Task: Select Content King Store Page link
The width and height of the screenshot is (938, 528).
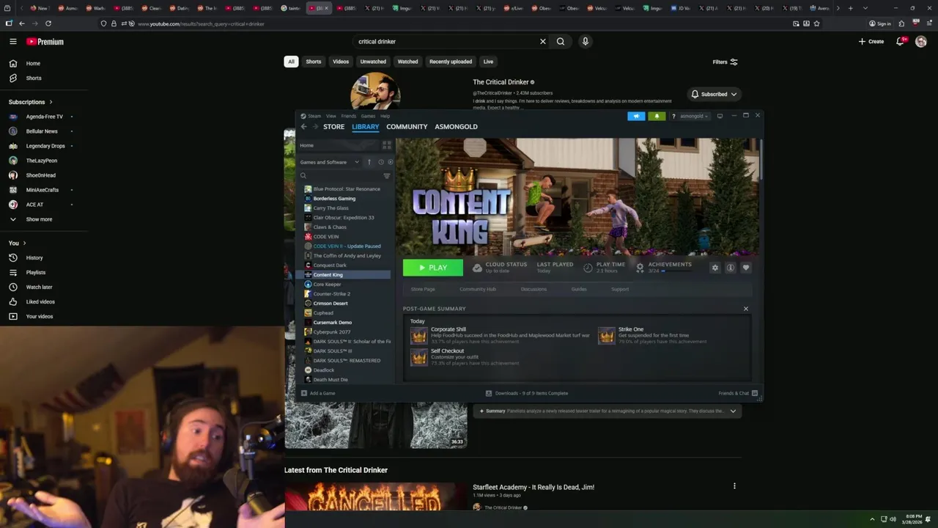Action: click(423, 289)
